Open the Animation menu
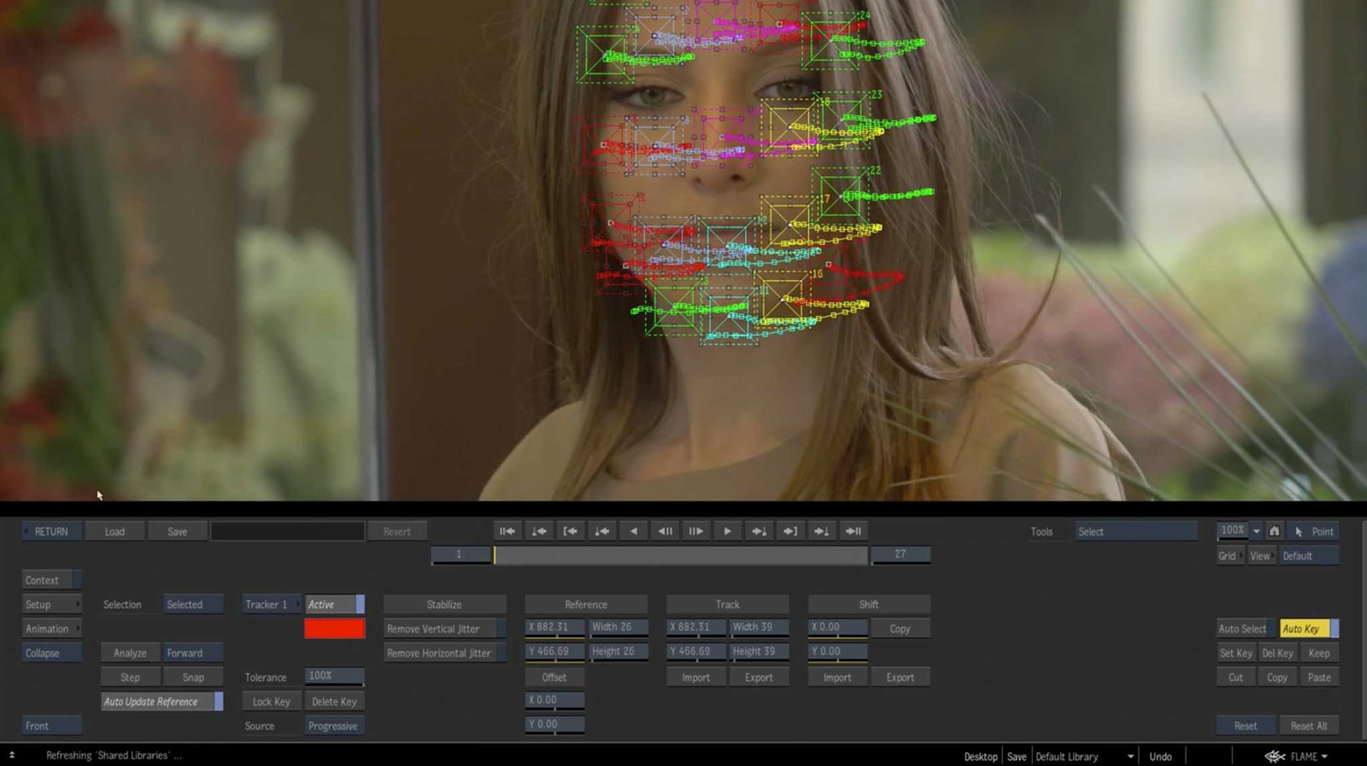Image resolution: width=1367 pixels, height=766 pixels. coord(51,629)
